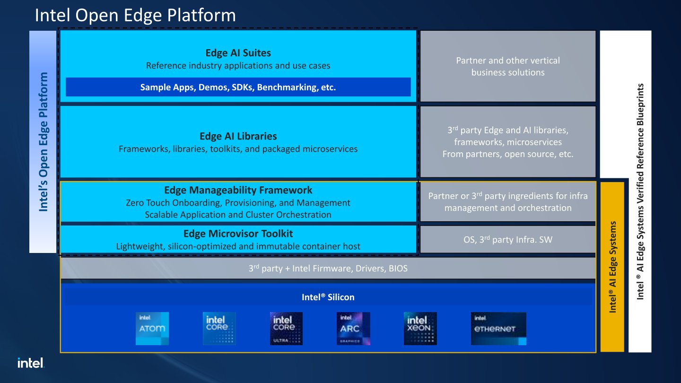Click the Intel logo in the corner
This screenshot has width=681, height=383.
(x=31, y=363)
